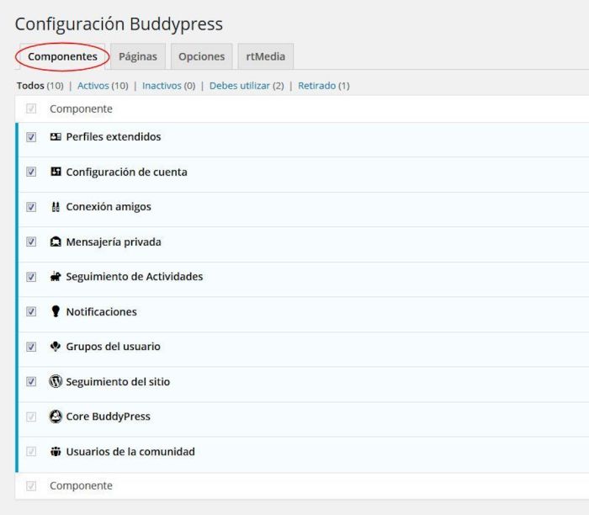Uncheck the Perfiles extendidos checkbox
Image resolution: width=589 pixels, height=515 pixels.
click(x=31, y=137)
